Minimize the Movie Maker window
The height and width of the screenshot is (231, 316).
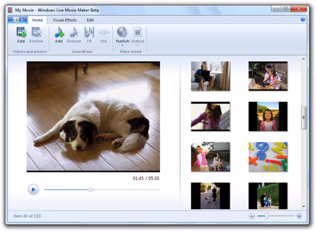(276, 8)
